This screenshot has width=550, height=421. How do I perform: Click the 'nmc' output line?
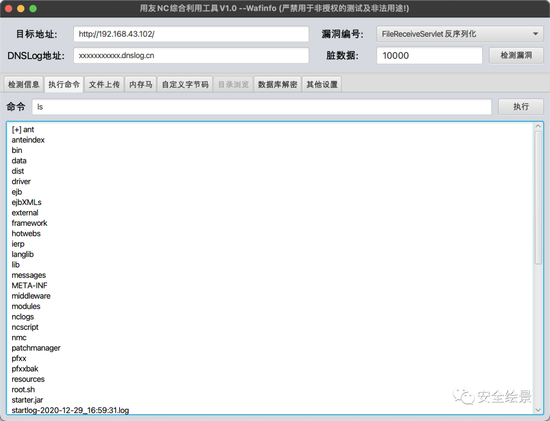[19, 337]
